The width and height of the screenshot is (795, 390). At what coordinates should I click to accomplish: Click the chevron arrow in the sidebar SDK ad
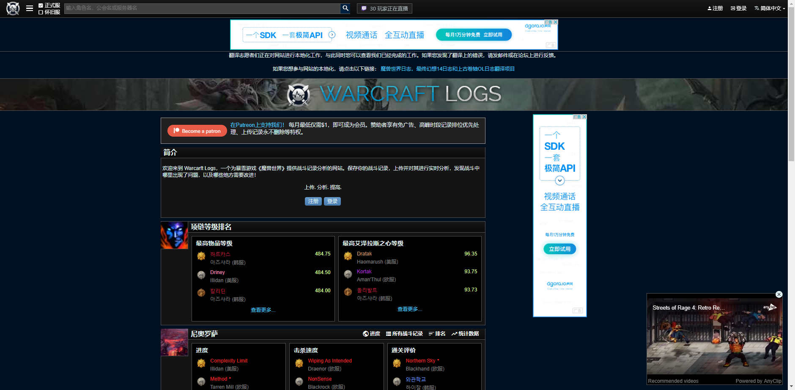[559, 180]
